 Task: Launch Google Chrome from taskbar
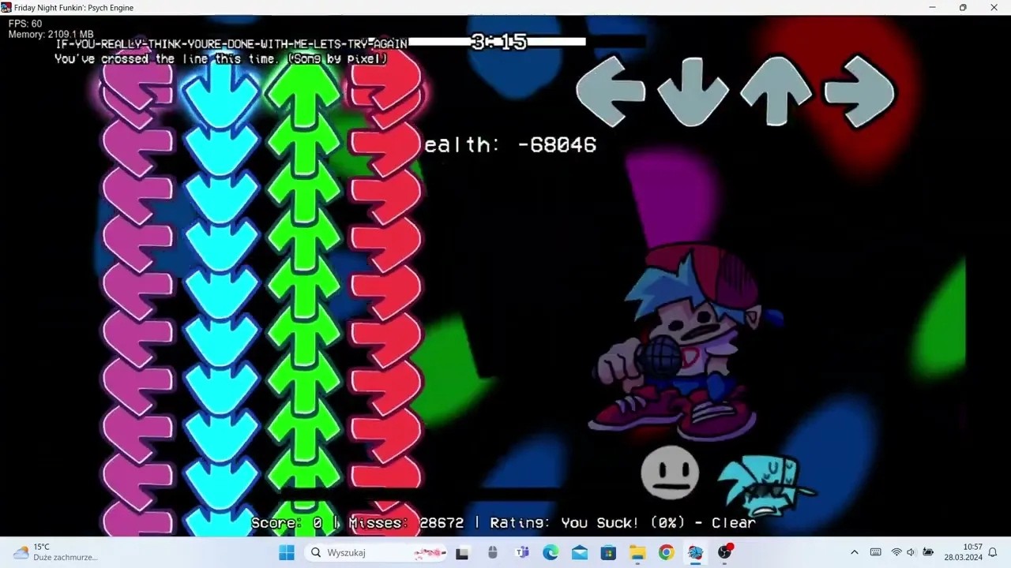point(666,552)
